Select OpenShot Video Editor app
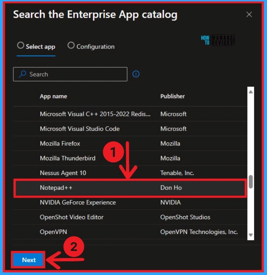This screenshot has height=275, width=267. point(130,217)
